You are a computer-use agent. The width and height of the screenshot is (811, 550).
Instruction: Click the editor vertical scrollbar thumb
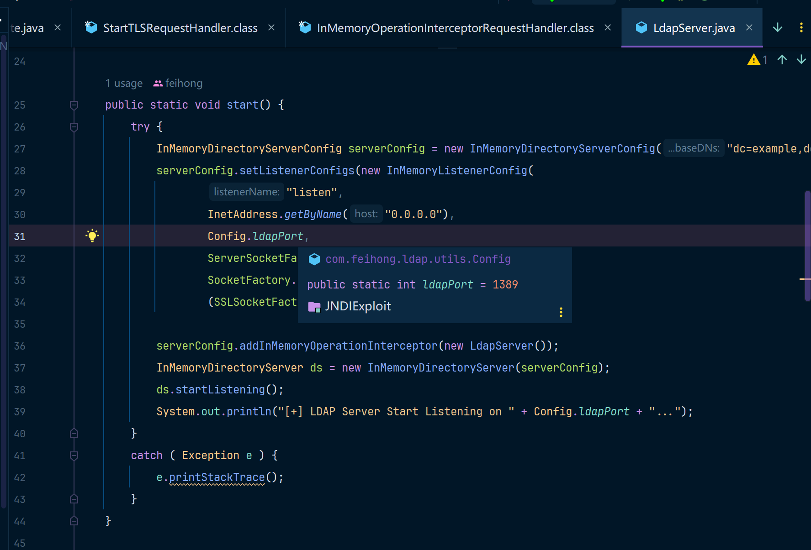808,246
